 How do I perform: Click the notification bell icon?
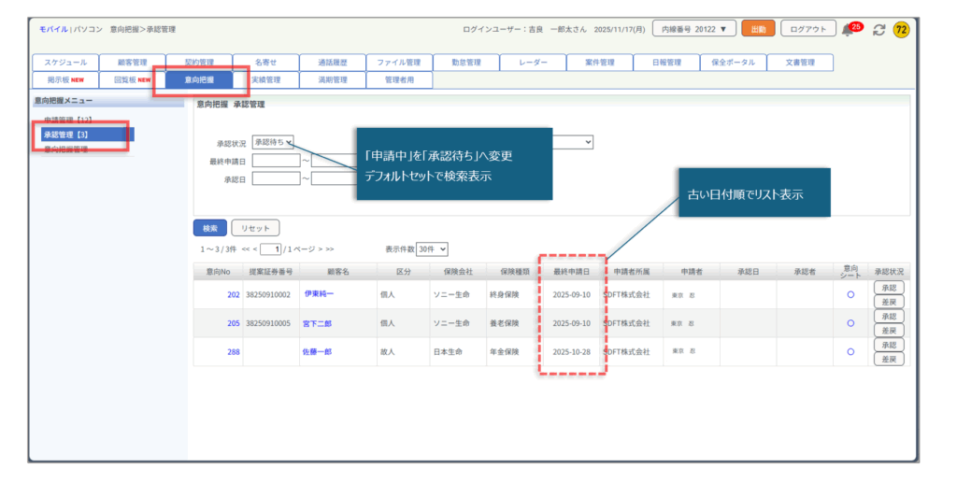(849, 30)
